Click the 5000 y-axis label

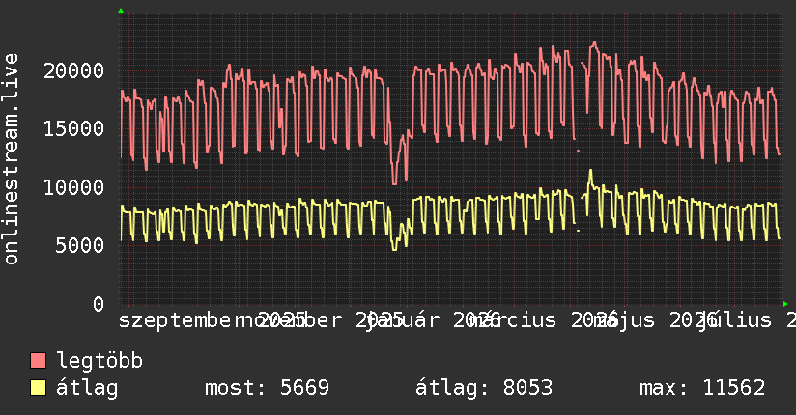coord(80,245)
